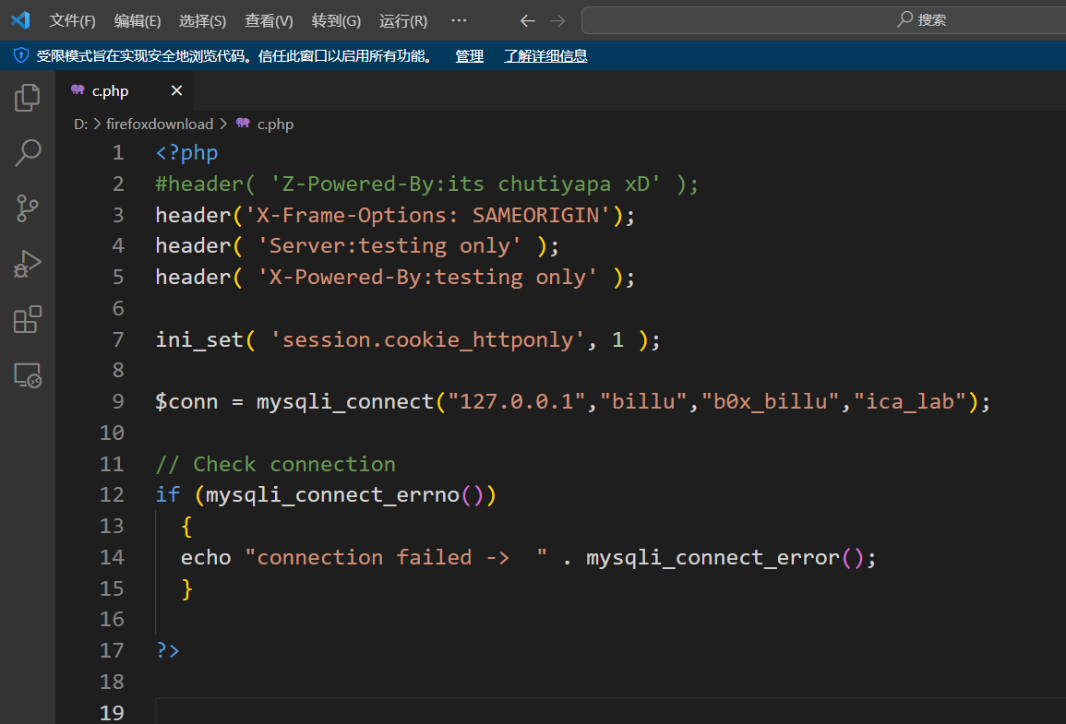Click the D: breadcrumb segment
The image size is (1066, 724).
[81, 125]
